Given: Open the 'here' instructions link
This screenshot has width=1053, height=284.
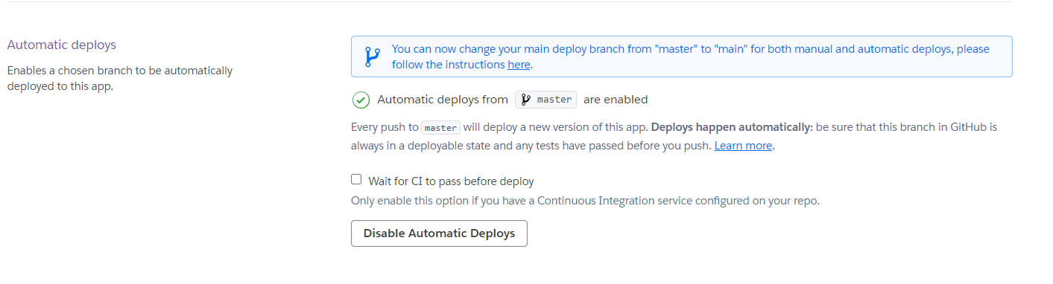Looking at the screenshot, I should click(x=519, y=65).
